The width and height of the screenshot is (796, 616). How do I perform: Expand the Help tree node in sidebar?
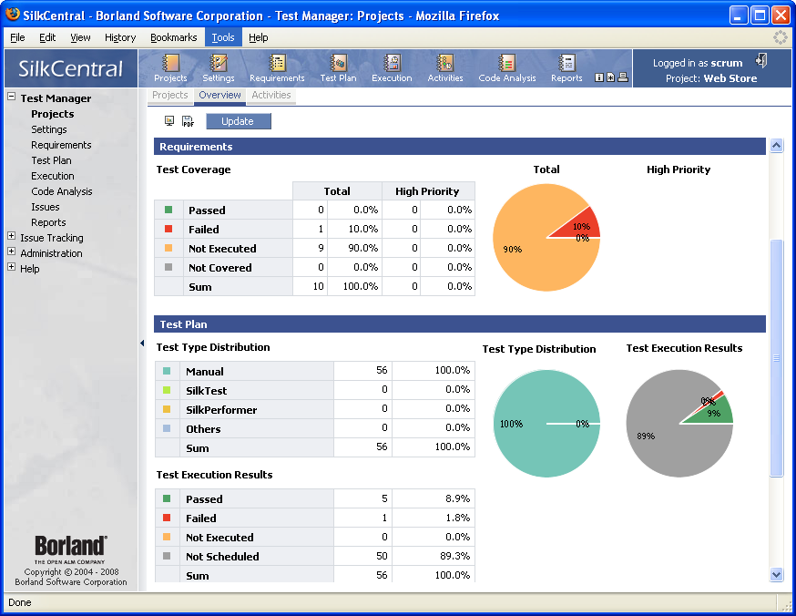(x=11, y=267)
